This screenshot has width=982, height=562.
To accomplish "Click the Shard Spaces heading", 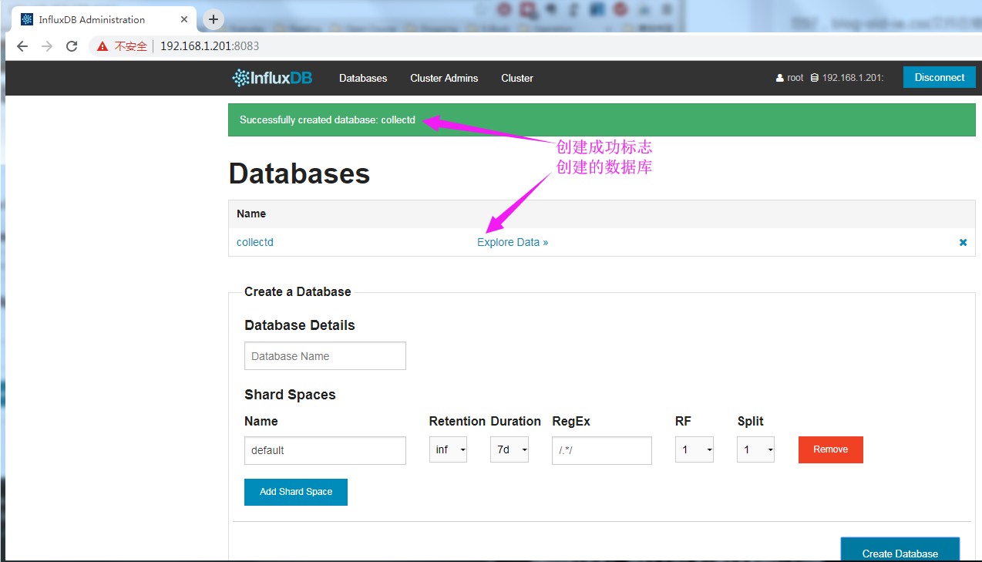I will 290,395.
